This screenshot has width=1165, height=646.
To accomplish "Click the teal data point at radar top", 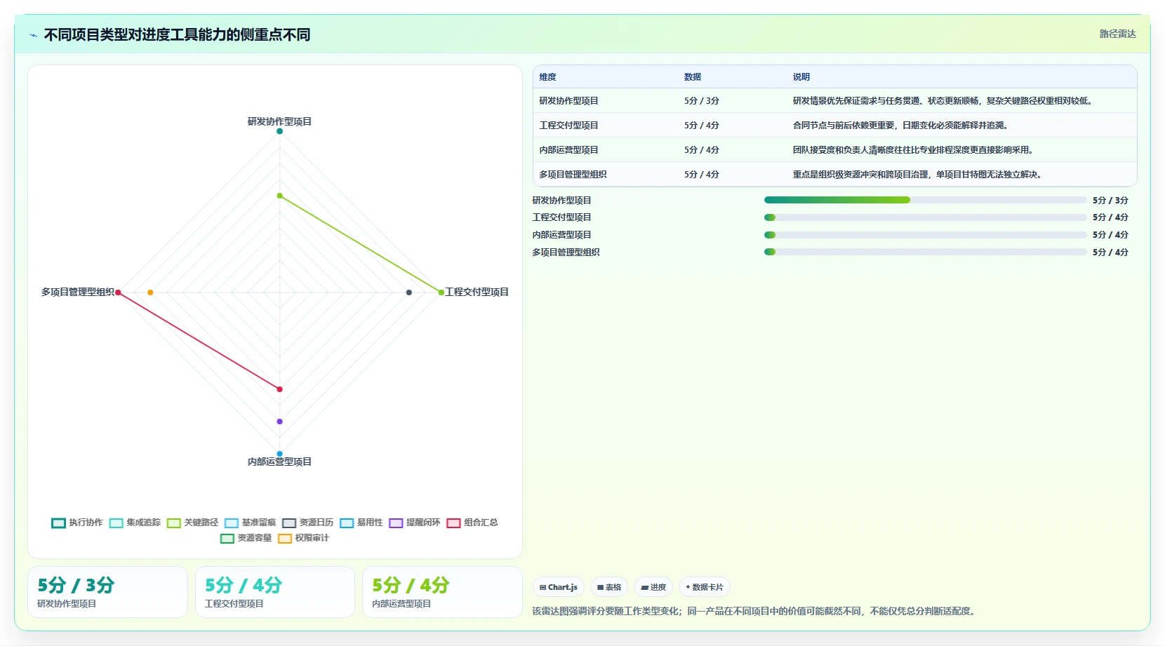I will click(279, 131).
